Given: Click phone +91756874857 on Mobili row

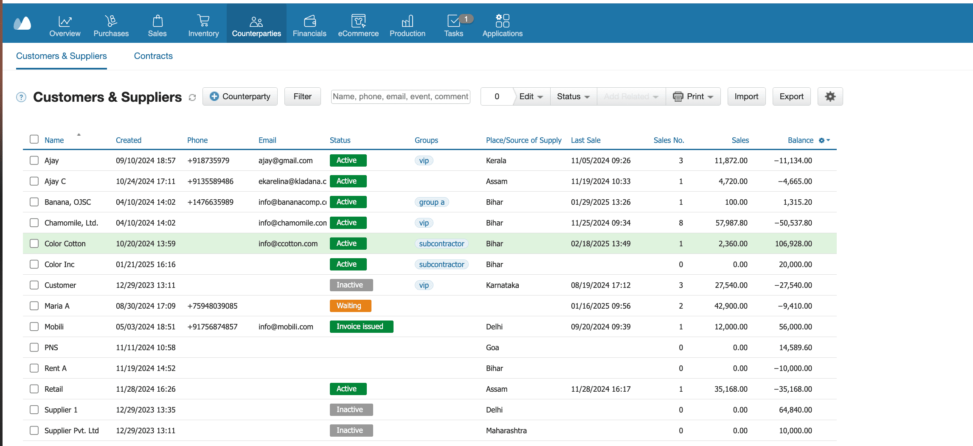Looking at the screenshot, I should point(212,327).
